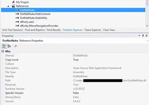Click the Culture property label
The image size is (149, 105).
pos(10,64)
